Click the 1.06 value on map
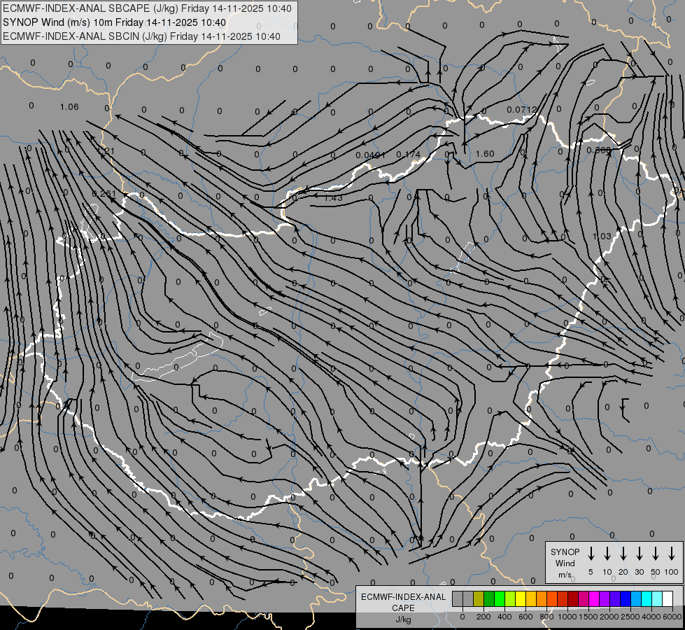This screenshot has height=630, width=685. tap(69, 106)
